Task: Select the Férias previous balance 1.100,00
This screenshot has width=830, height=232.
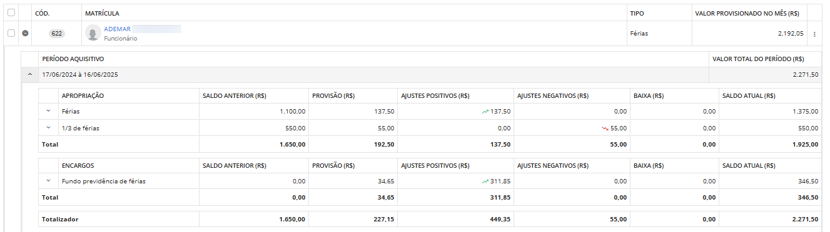Action: pyautogui.click(x=293, y=112)
